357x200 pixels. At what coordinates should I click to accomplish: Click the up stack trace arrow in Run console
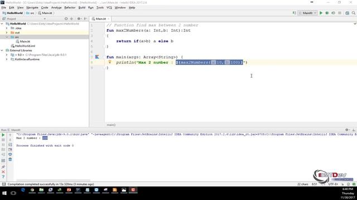pos(10,135)
